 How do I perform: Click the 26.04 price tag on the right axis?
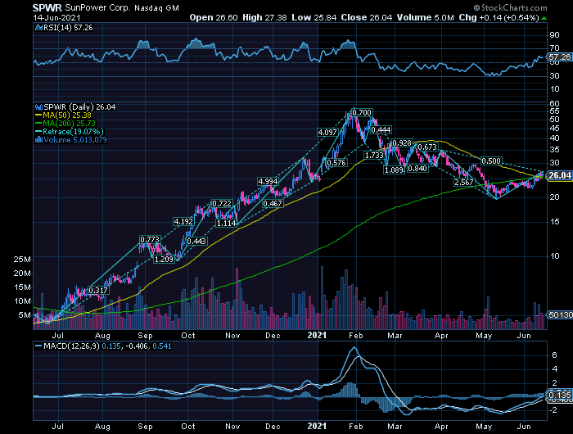559,175
